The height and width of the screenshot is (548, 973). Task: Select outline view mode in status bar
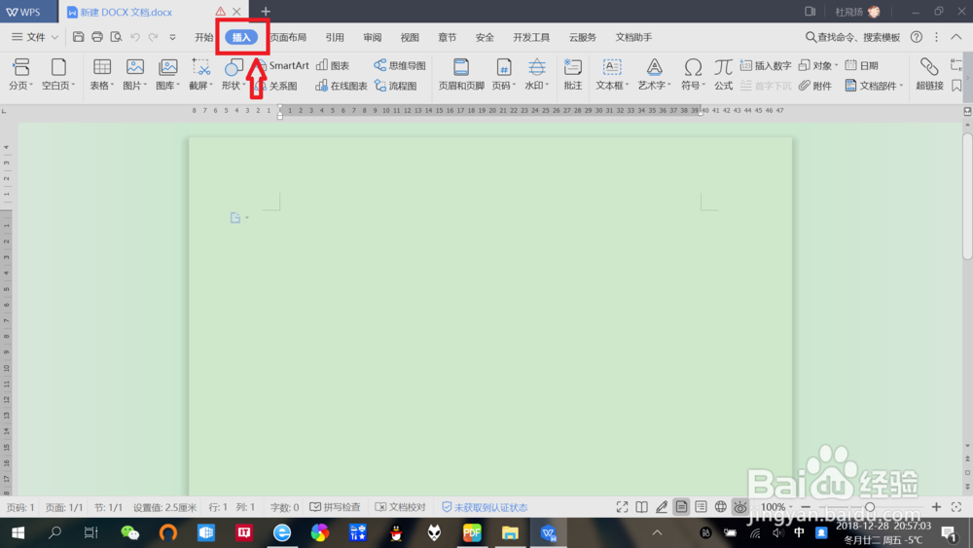pyautogui.click(x=701, y=507)
